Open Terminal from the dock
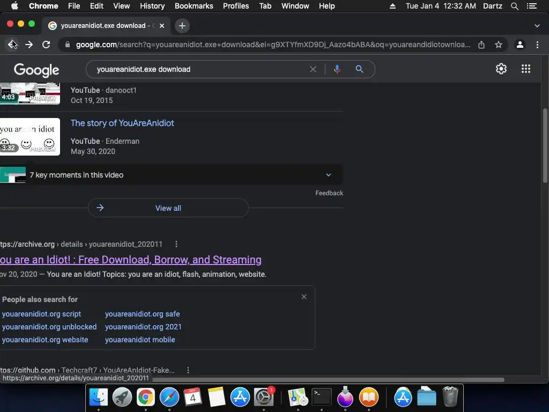549x412 pixels. point(322,397)
